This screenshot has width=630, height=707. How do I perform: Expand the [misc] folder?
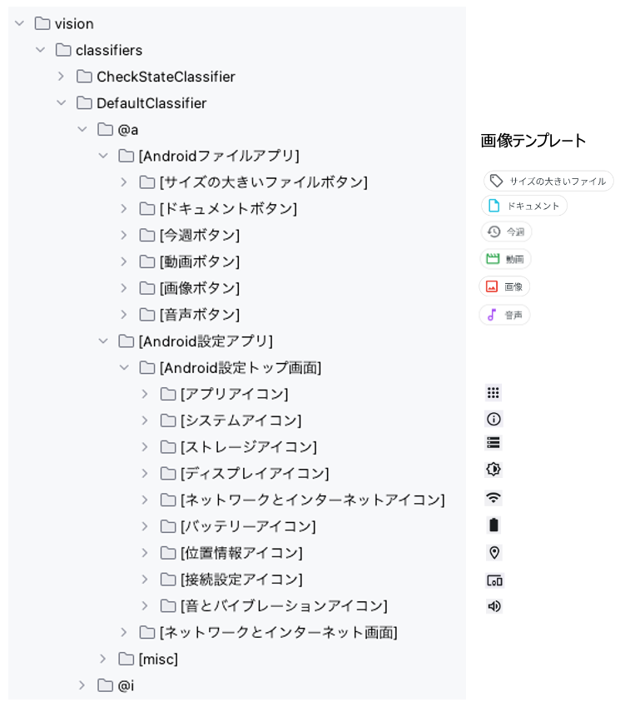pos(102,659)
